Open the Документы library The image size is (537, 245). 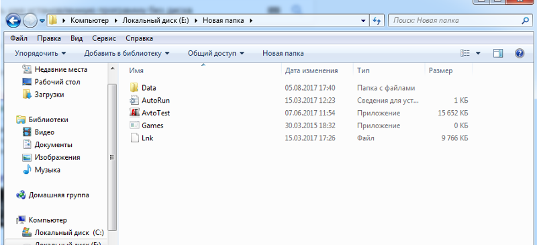coord(53,144)
